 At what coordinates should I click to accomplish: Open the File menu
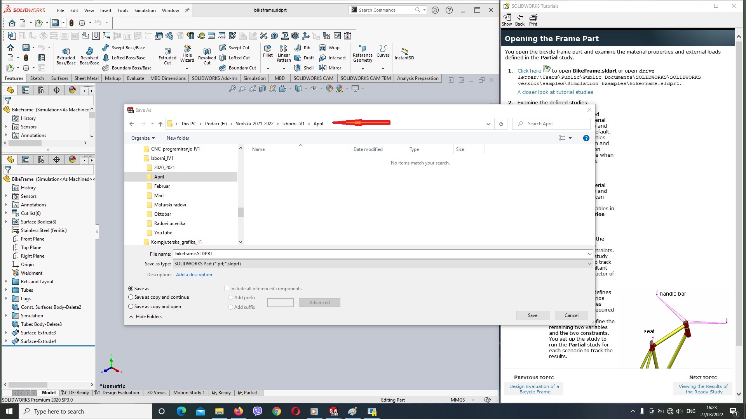click(61, 10)
